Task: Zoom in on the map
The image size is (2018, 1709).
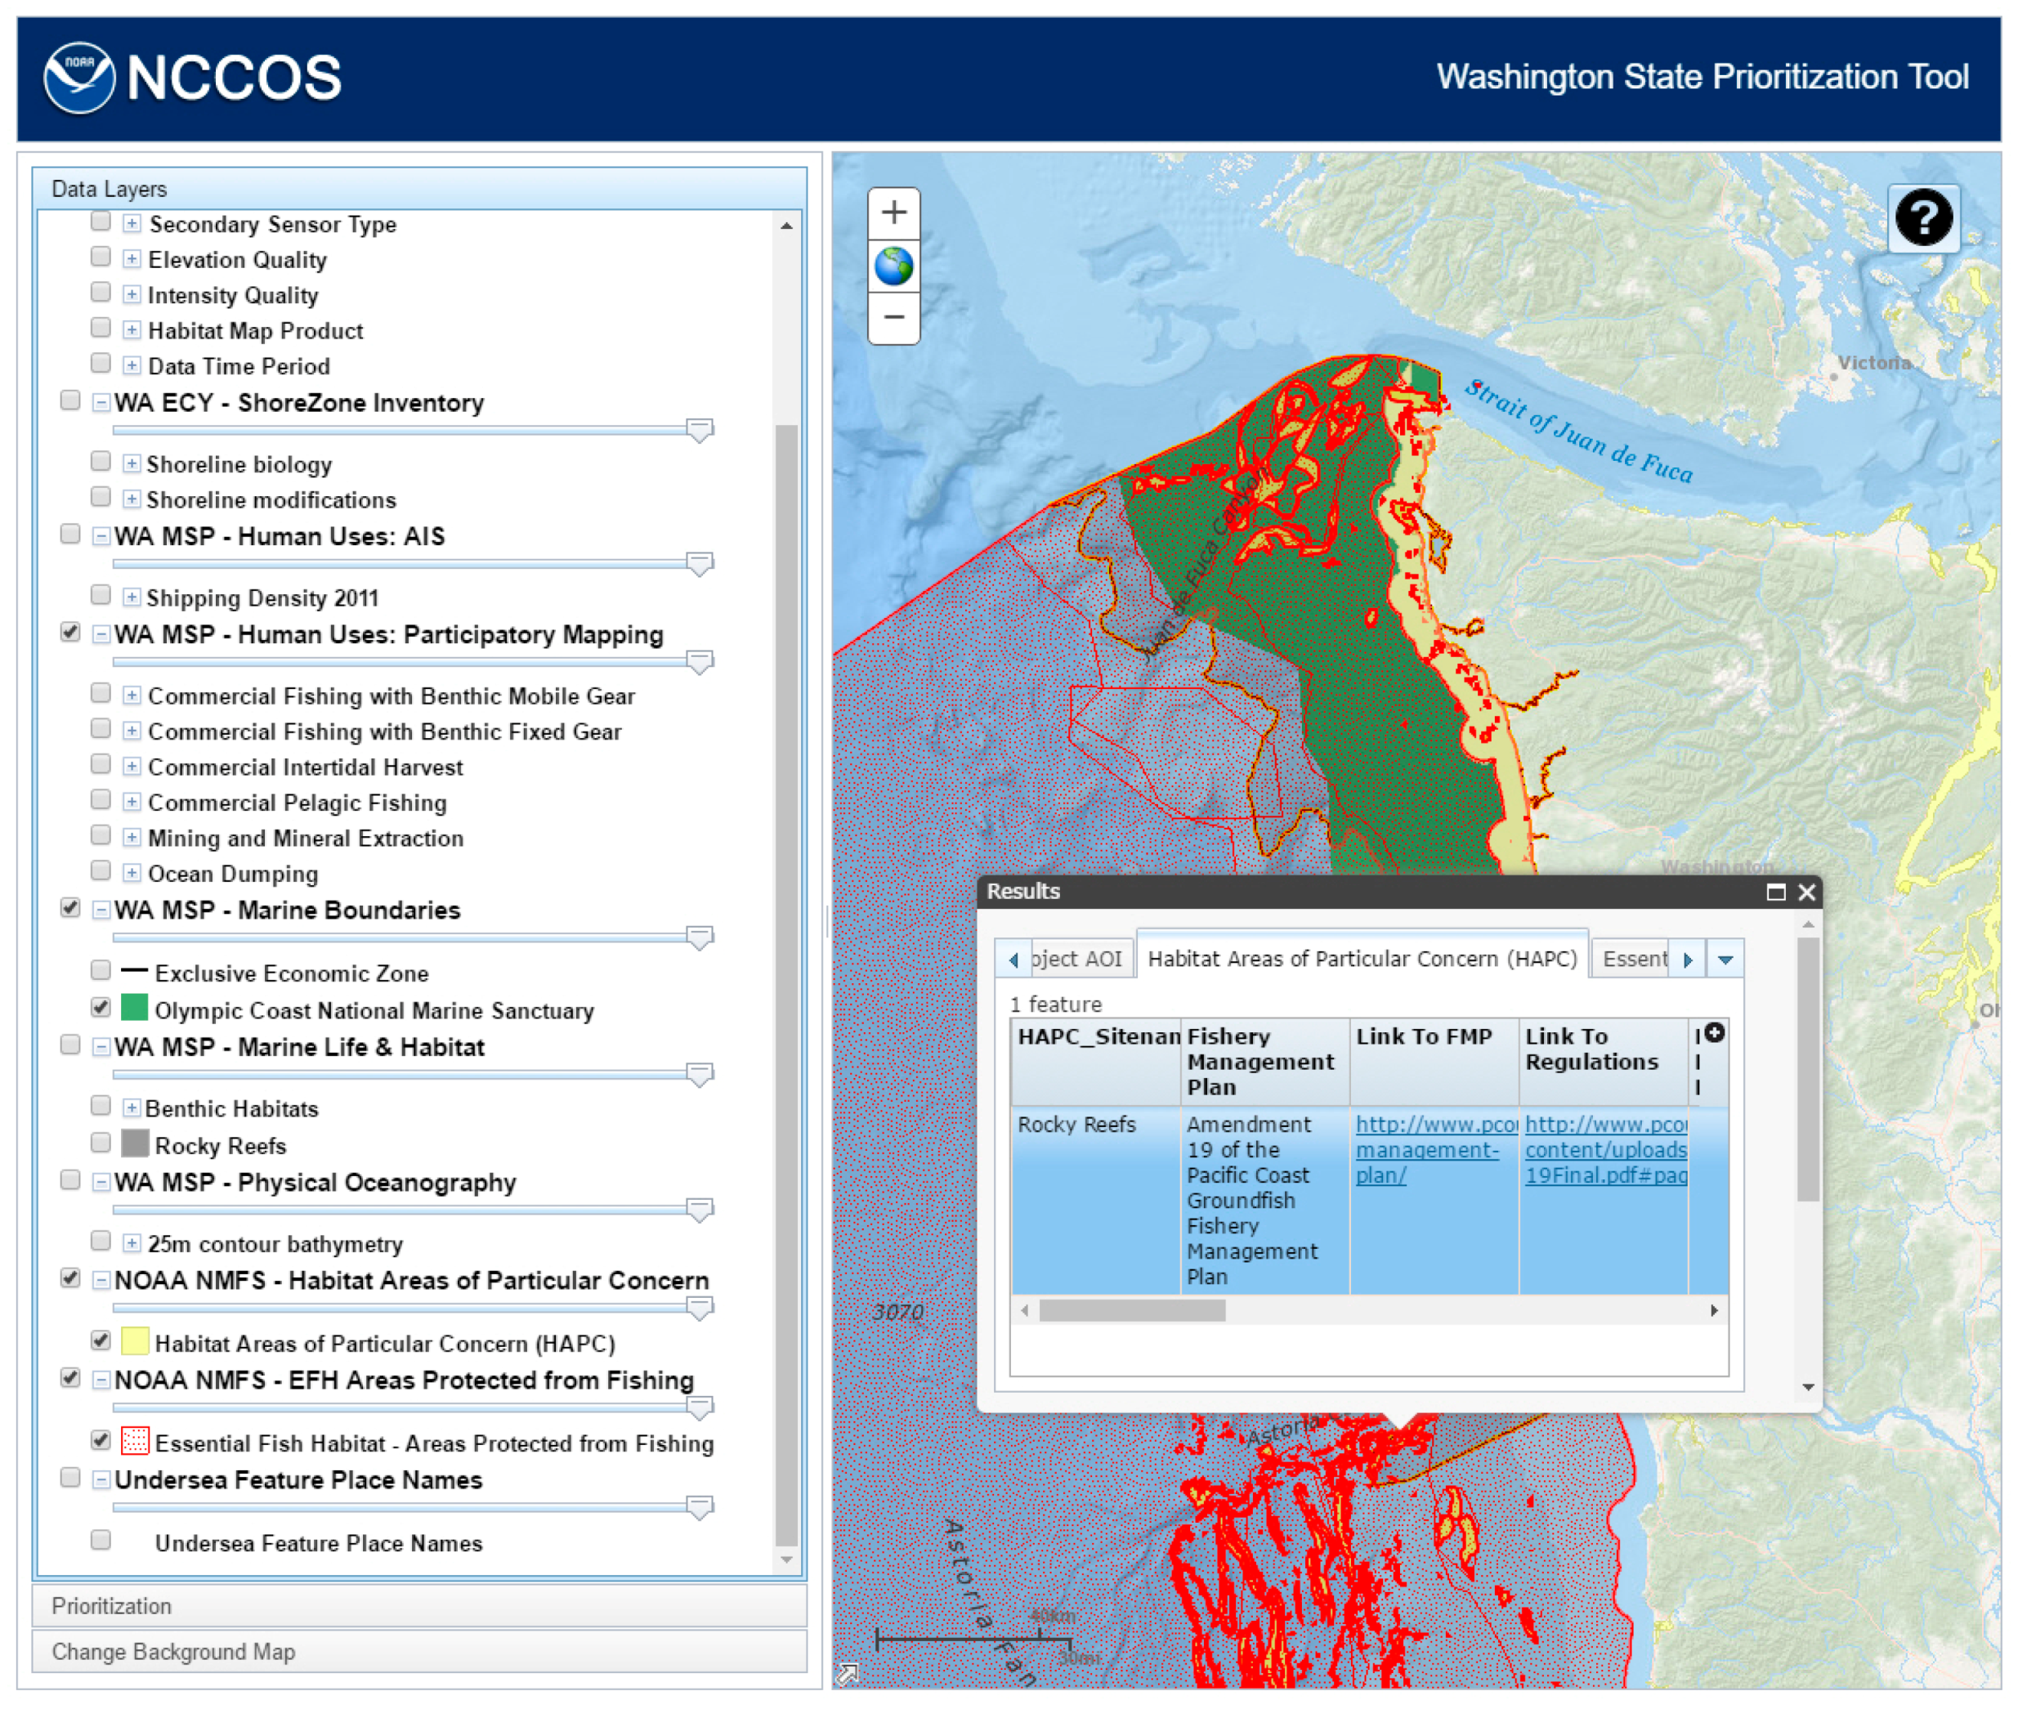Action: [x=893, y=213]
